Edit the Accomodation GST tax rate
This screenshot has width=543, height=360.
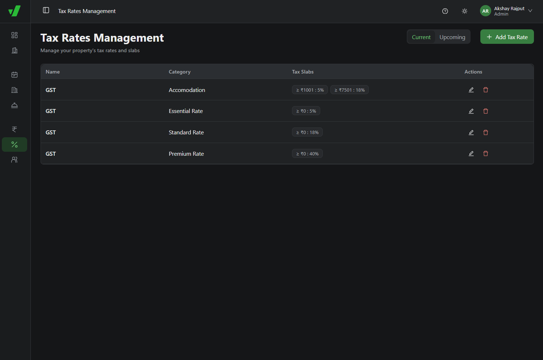471,90
